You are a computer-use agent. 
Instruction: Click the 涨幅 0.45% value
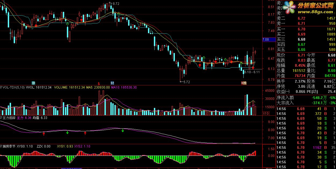point(300,65)
